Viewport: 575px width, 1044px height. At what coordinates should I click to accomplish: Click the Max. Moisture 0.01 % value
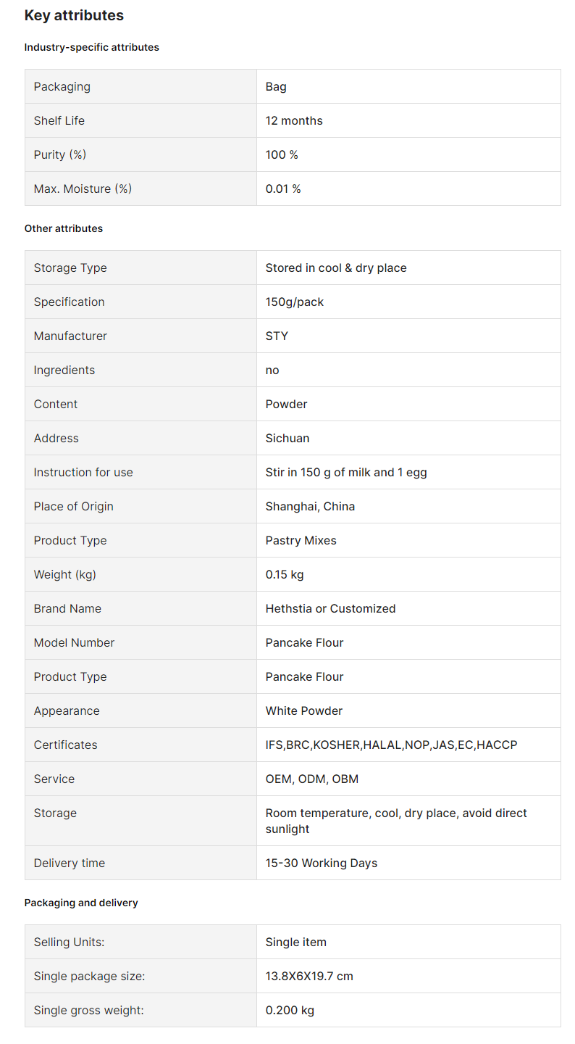point(283,188)
